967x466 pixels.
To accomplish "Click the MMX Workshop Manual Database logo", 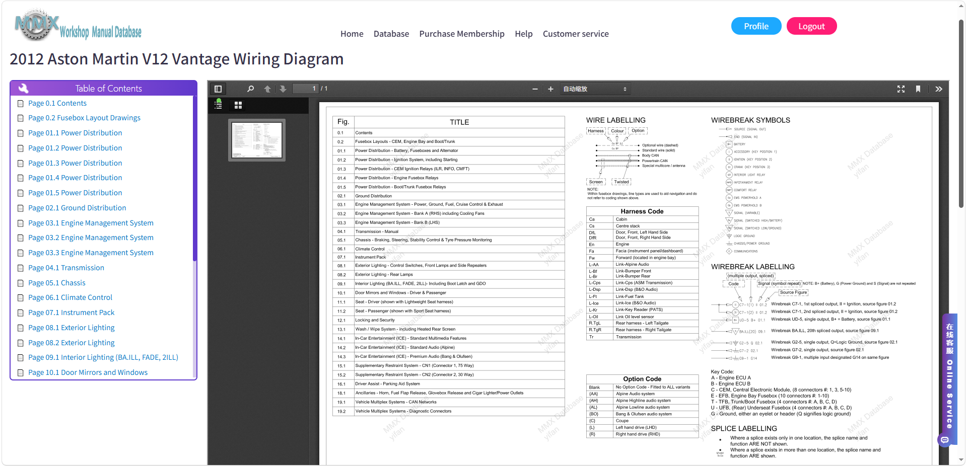I will [x=79, y=25].
